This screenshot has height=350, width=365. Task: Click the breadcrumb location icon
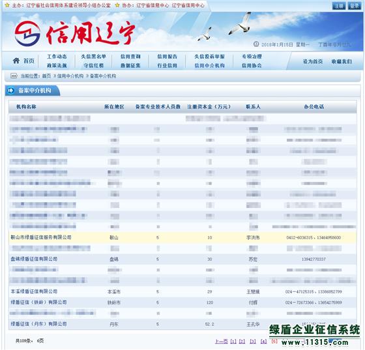click(x=14, y=76)
